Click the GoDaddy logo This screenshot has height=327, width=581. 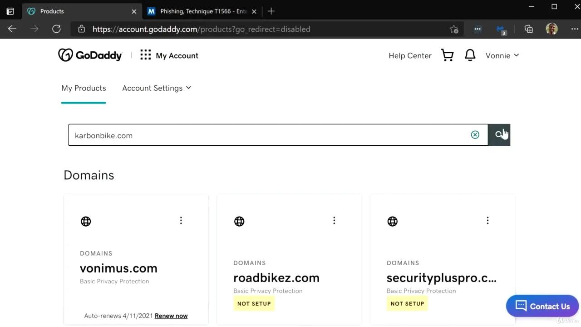click(x=90, y=55)
